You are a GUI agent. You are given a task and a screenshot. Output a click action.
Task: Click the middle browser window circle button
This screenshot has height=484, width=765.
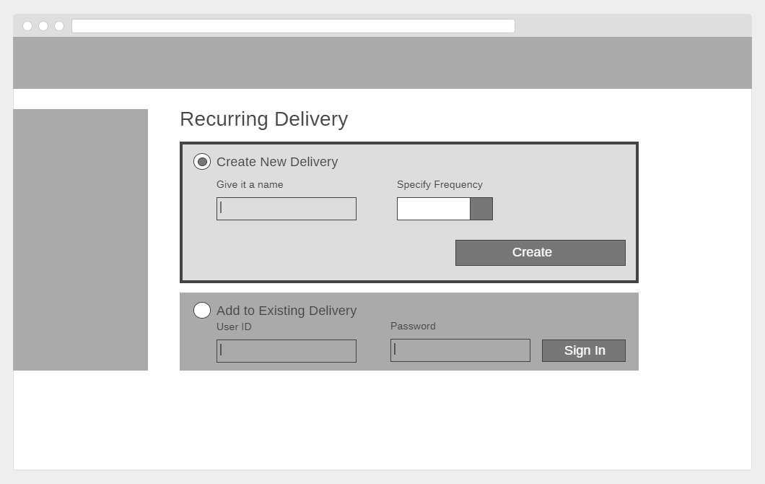43,26
